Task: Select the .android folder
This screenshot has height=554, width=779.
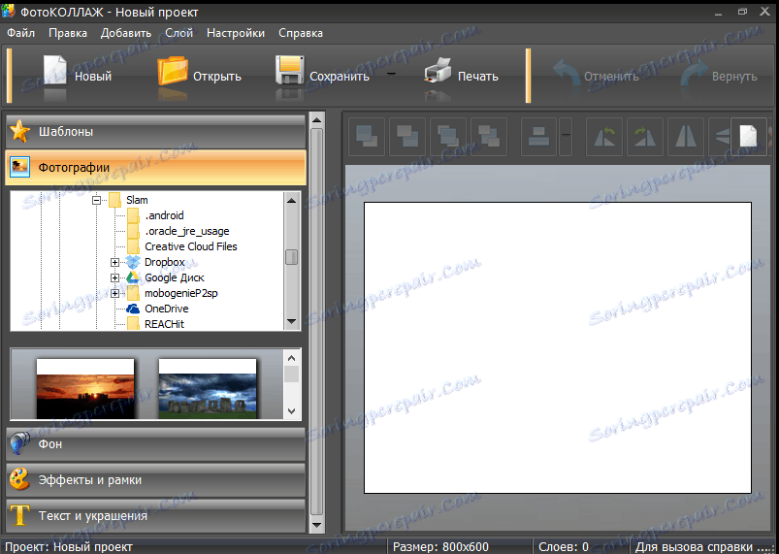Action: (x=164, y=215)
